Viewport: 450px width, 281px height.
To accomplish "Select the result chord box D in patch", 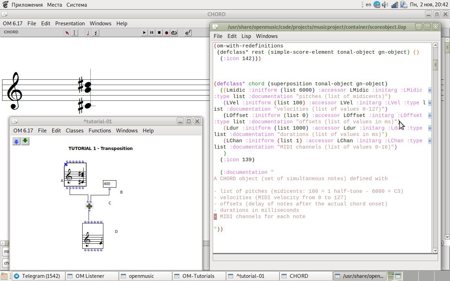I will coord(93,236).
